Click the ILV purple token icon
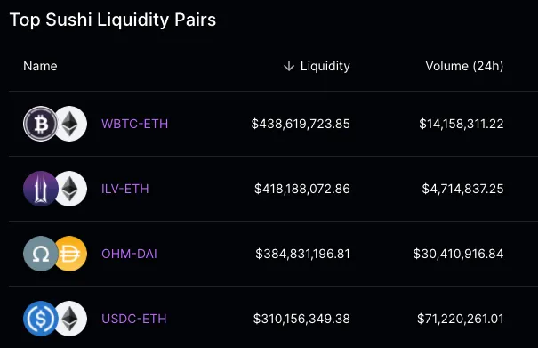This screenshot has width=538, height=348. (41, 189)
